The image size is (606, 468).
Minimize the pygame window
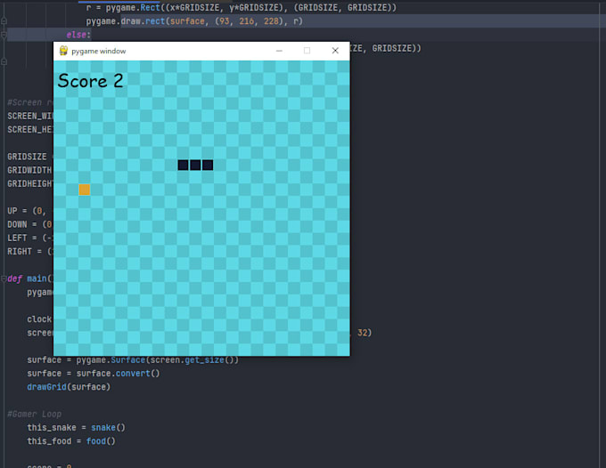tap(279, 51)
